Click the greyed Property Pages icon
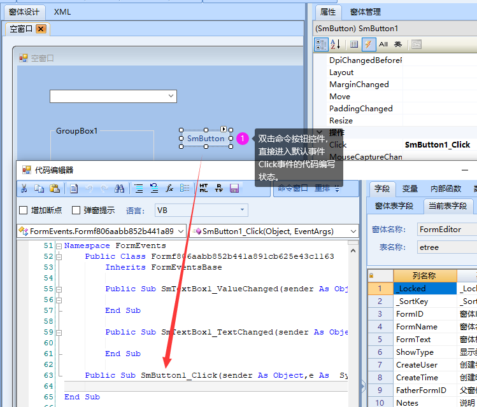Viewport: 477px width, 407px height. (x=416, y=45)
